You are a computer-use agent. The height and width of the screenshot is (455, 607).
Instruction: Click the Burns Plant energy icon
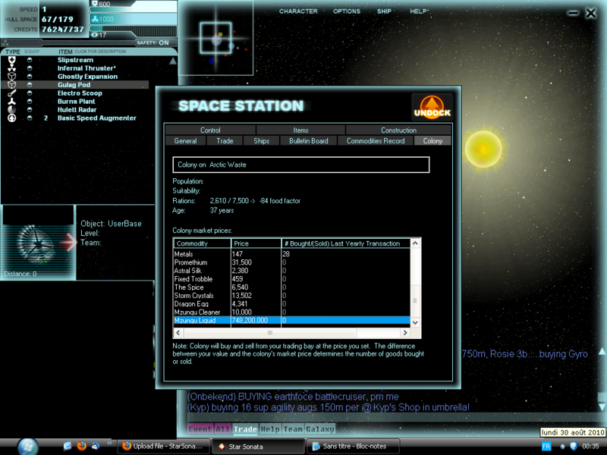[11, 102]
